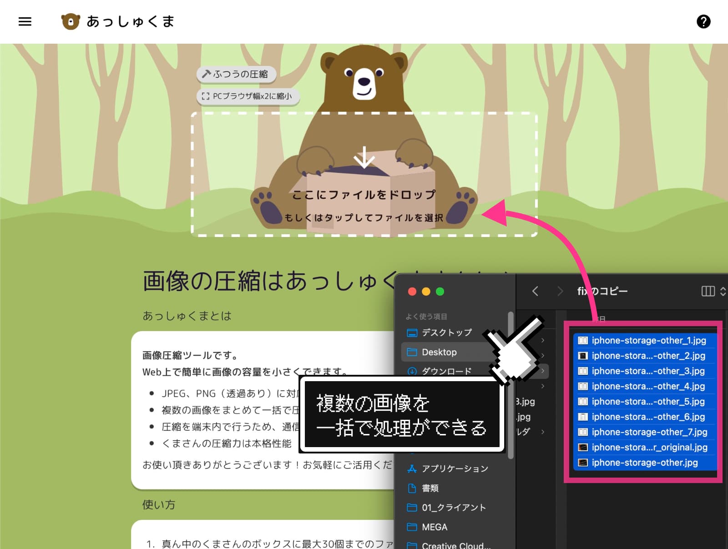
Task: Select file iphone-stora...-other_4.jpg
Action: [x=645, y=386]
